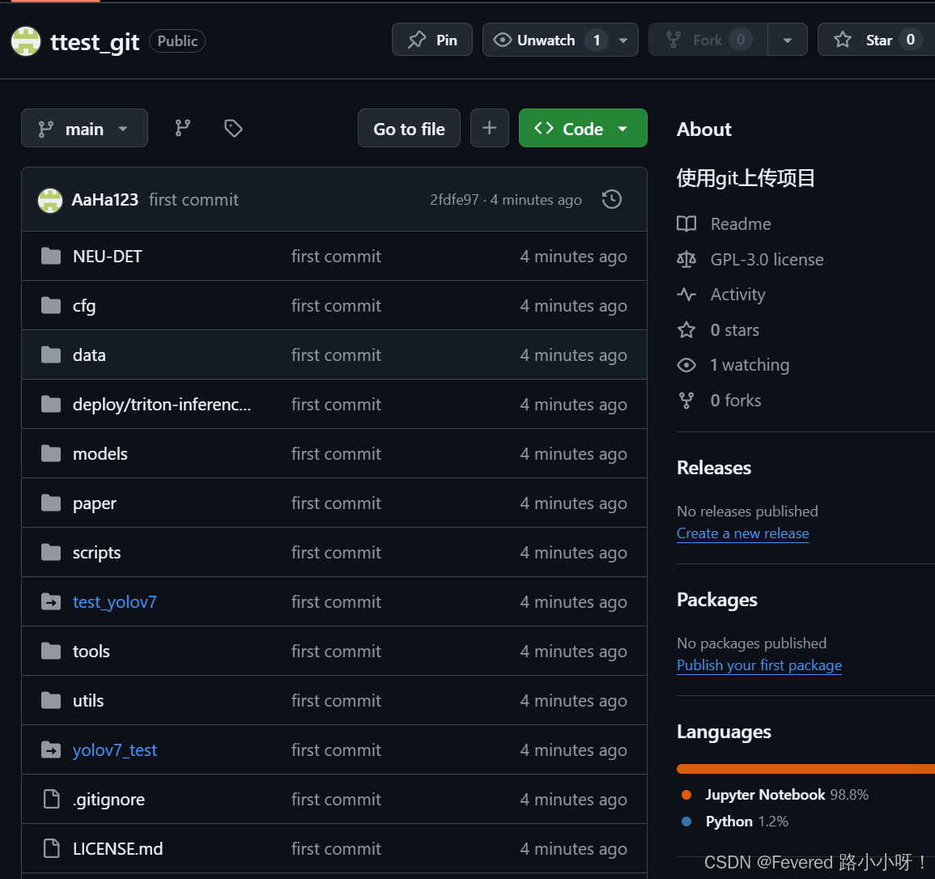Open the test_yolov7 submodule link
Screen dimensions: 935x879
point(114,602)
